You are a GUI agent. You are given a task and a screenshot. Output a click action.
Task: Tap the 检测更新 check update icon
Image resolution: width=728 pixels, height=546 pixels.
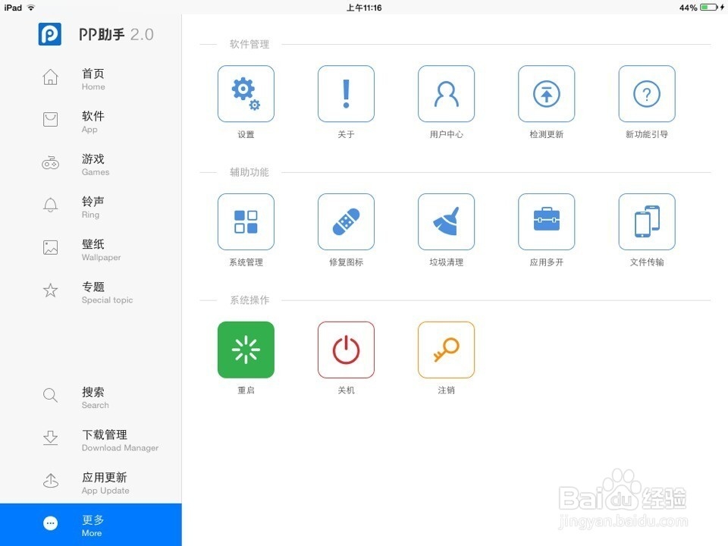(547, 94)
